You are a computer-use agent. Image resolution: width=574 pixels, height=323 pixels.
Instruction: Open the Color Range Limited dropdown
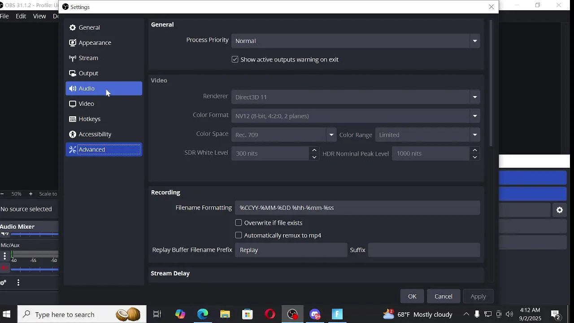point(427,135)
